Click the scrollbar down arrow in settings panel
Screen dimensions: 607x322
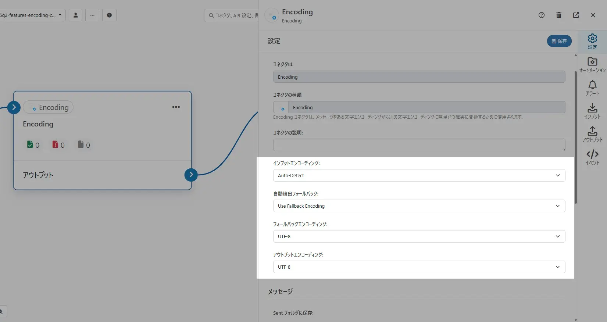576,320
